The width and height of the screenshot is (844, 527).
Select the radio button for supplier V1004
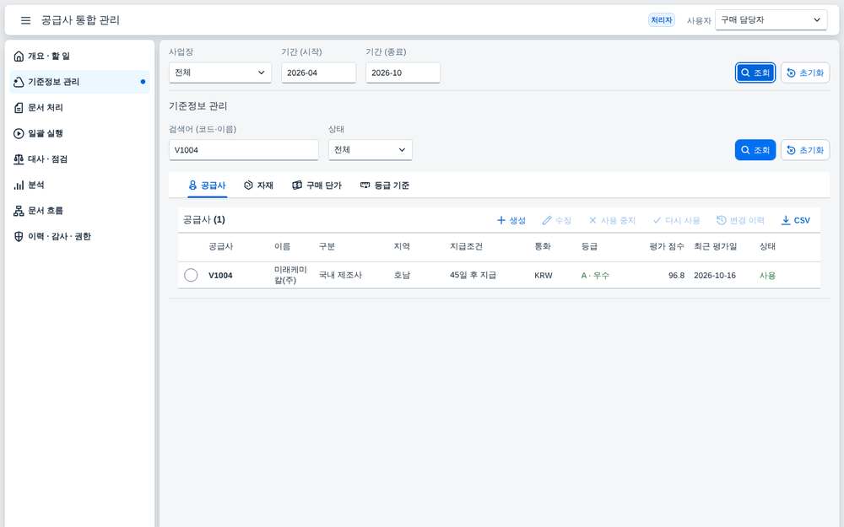point(191,276)
